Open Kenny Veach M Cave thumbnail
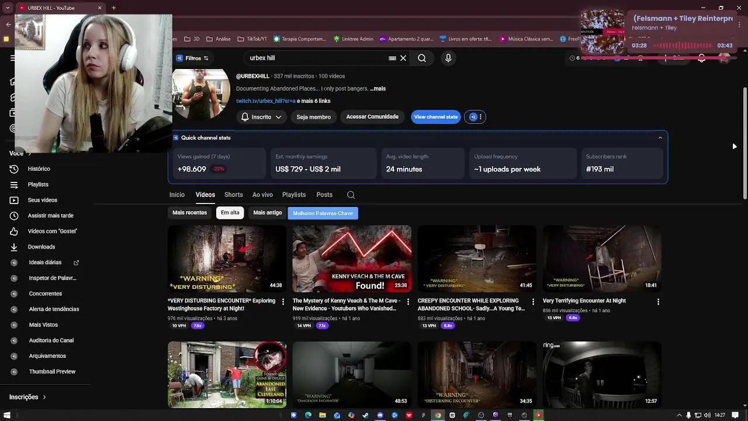Image resolution: width=748 pixels, height=421 pixels. tap(352, 258)
